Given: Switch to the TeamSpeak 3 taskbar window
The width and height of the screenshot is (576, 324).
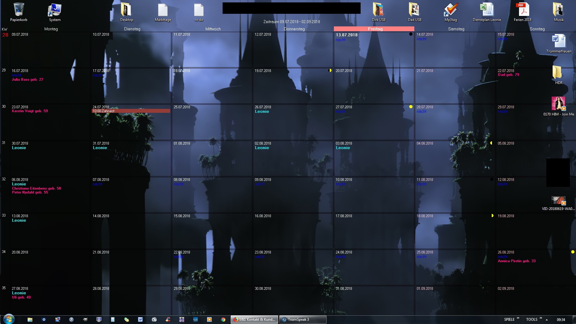Looking at the screenshot, I should [x=303, y=319].
